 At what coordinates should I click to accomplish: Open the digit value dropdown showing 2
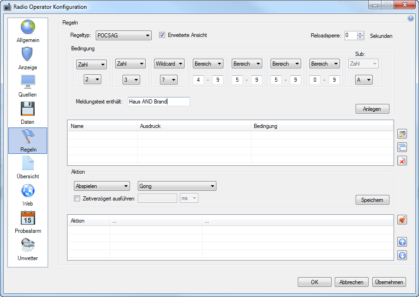click(92, 79)
